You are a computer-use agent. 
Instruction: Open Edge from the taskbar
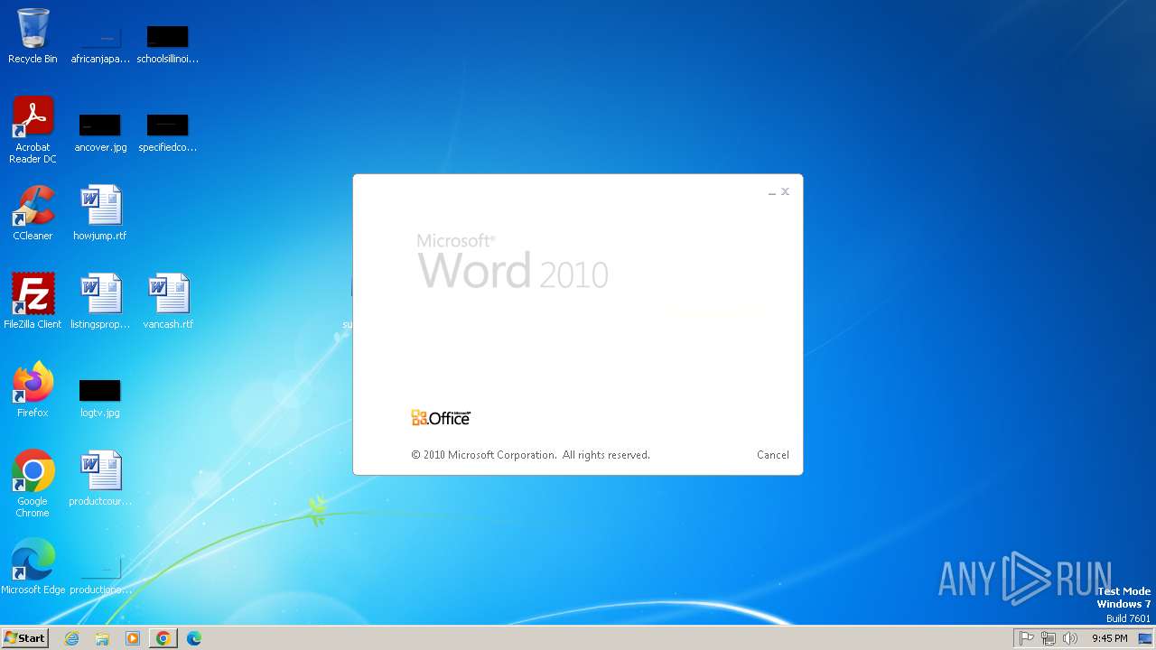(x=194, y=638)
